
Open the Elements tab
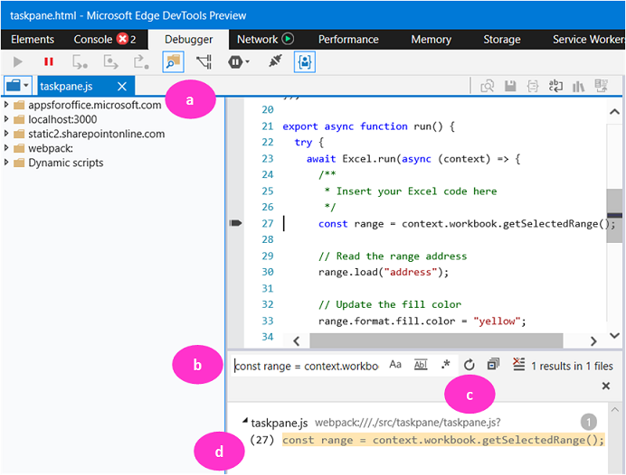click(33, 40)
